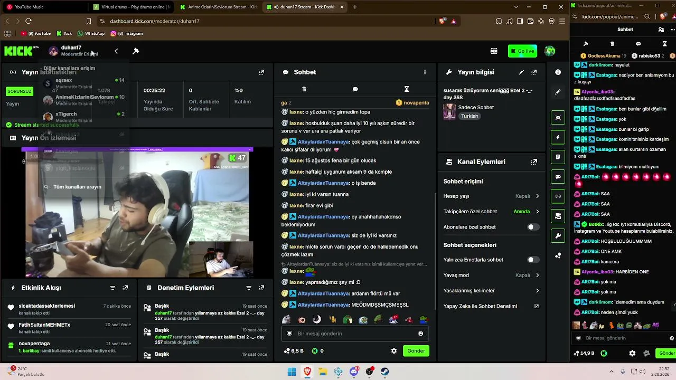Click the pin icon in the dashboard header

tap(136, 51)
